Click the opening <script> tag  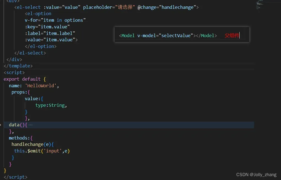pos(14,73)
